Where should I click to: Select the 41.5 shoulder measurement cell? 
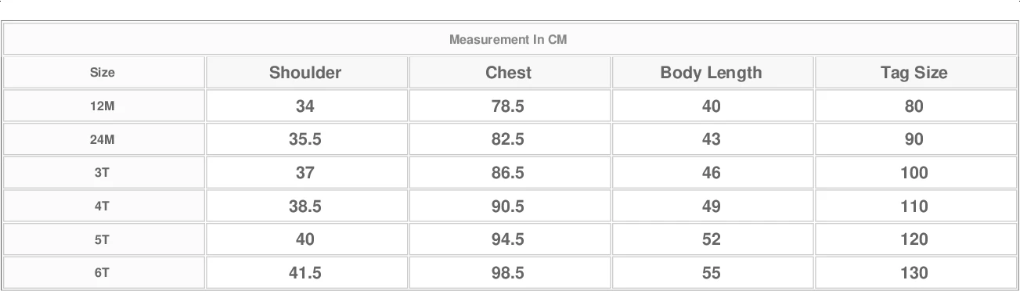coord(305,273)
